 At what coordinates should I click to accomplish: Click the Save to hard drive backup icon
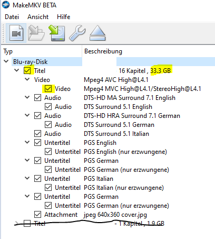pos(57,33)
